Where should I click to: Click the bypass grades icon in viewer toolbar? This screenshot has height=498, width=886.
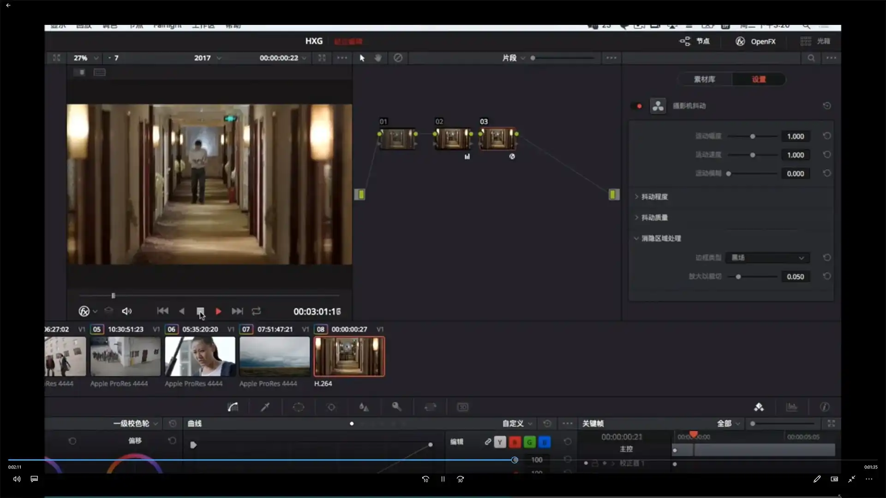click(398, 58)
